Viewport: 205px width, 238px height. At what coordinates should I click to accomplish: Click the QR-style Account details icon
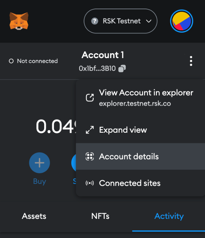90,156
